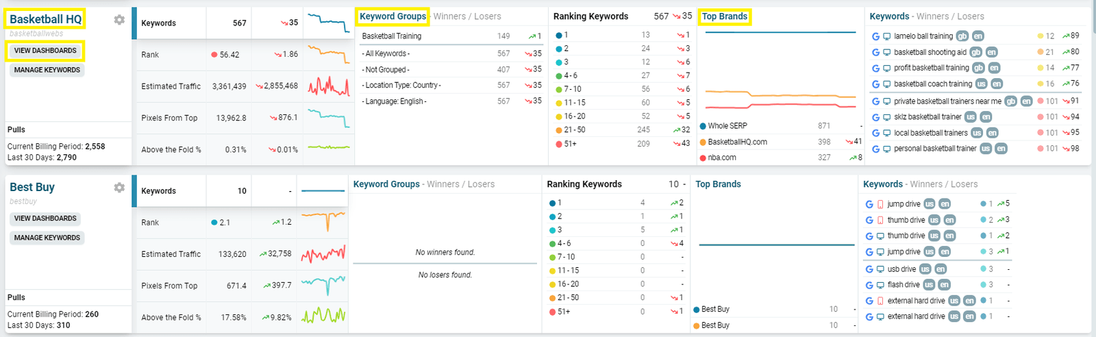Click the gb badge on lamelo ball training

pos(962,36)
